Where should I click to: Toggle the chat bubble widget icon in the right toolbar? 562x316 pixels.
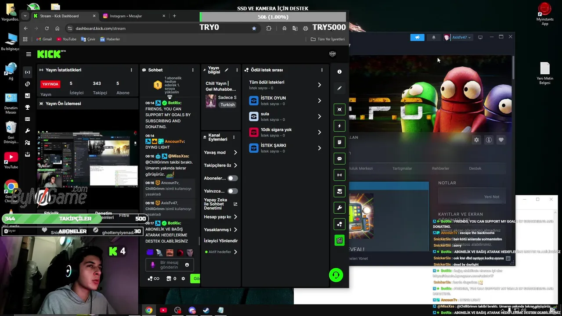339,158
